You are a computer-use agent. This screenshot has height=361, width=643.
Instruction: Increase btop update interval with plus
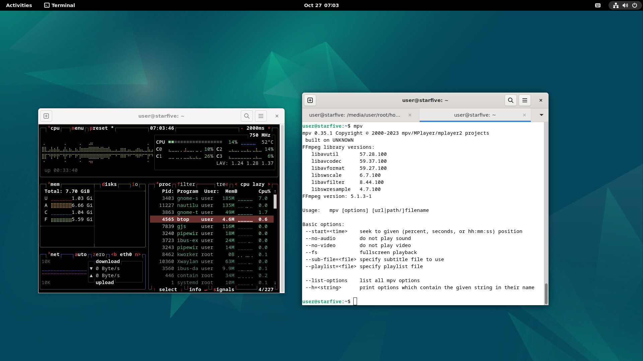[x=269, y=128]
